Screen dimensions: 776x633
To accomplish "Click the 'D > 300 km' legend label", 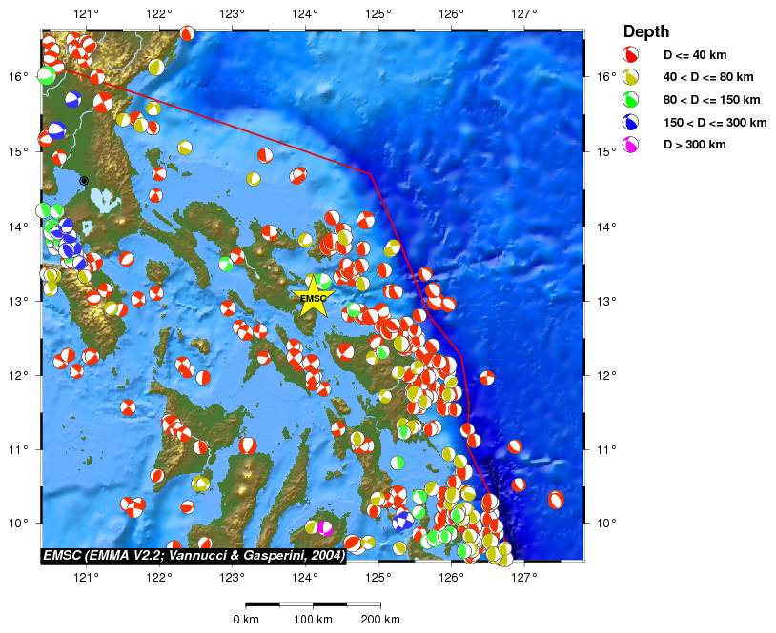I will coord(694,145).
